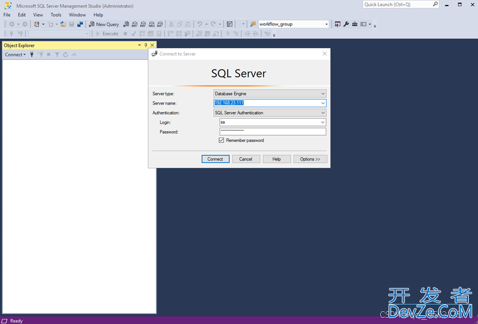Open the View menu
478x324 pixels.
coord(38,14)
